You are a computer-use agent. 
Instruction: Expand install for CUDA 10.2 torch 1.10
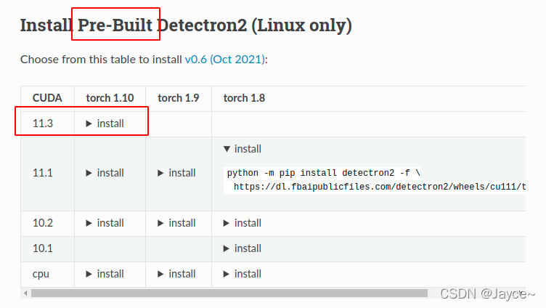(x=105, y=223)
